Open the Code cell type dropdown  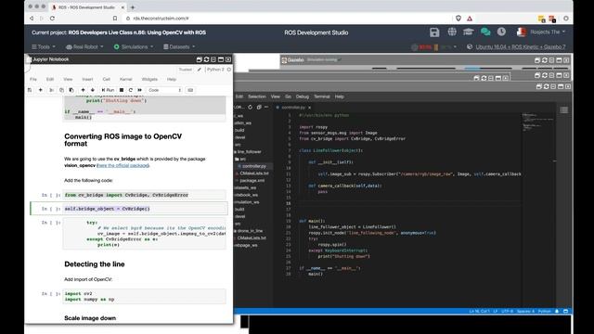point(164,90)
